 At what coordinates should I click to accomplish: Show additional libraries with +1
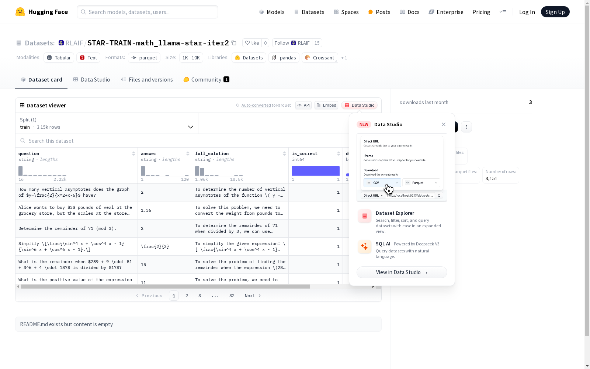point(344,58)
